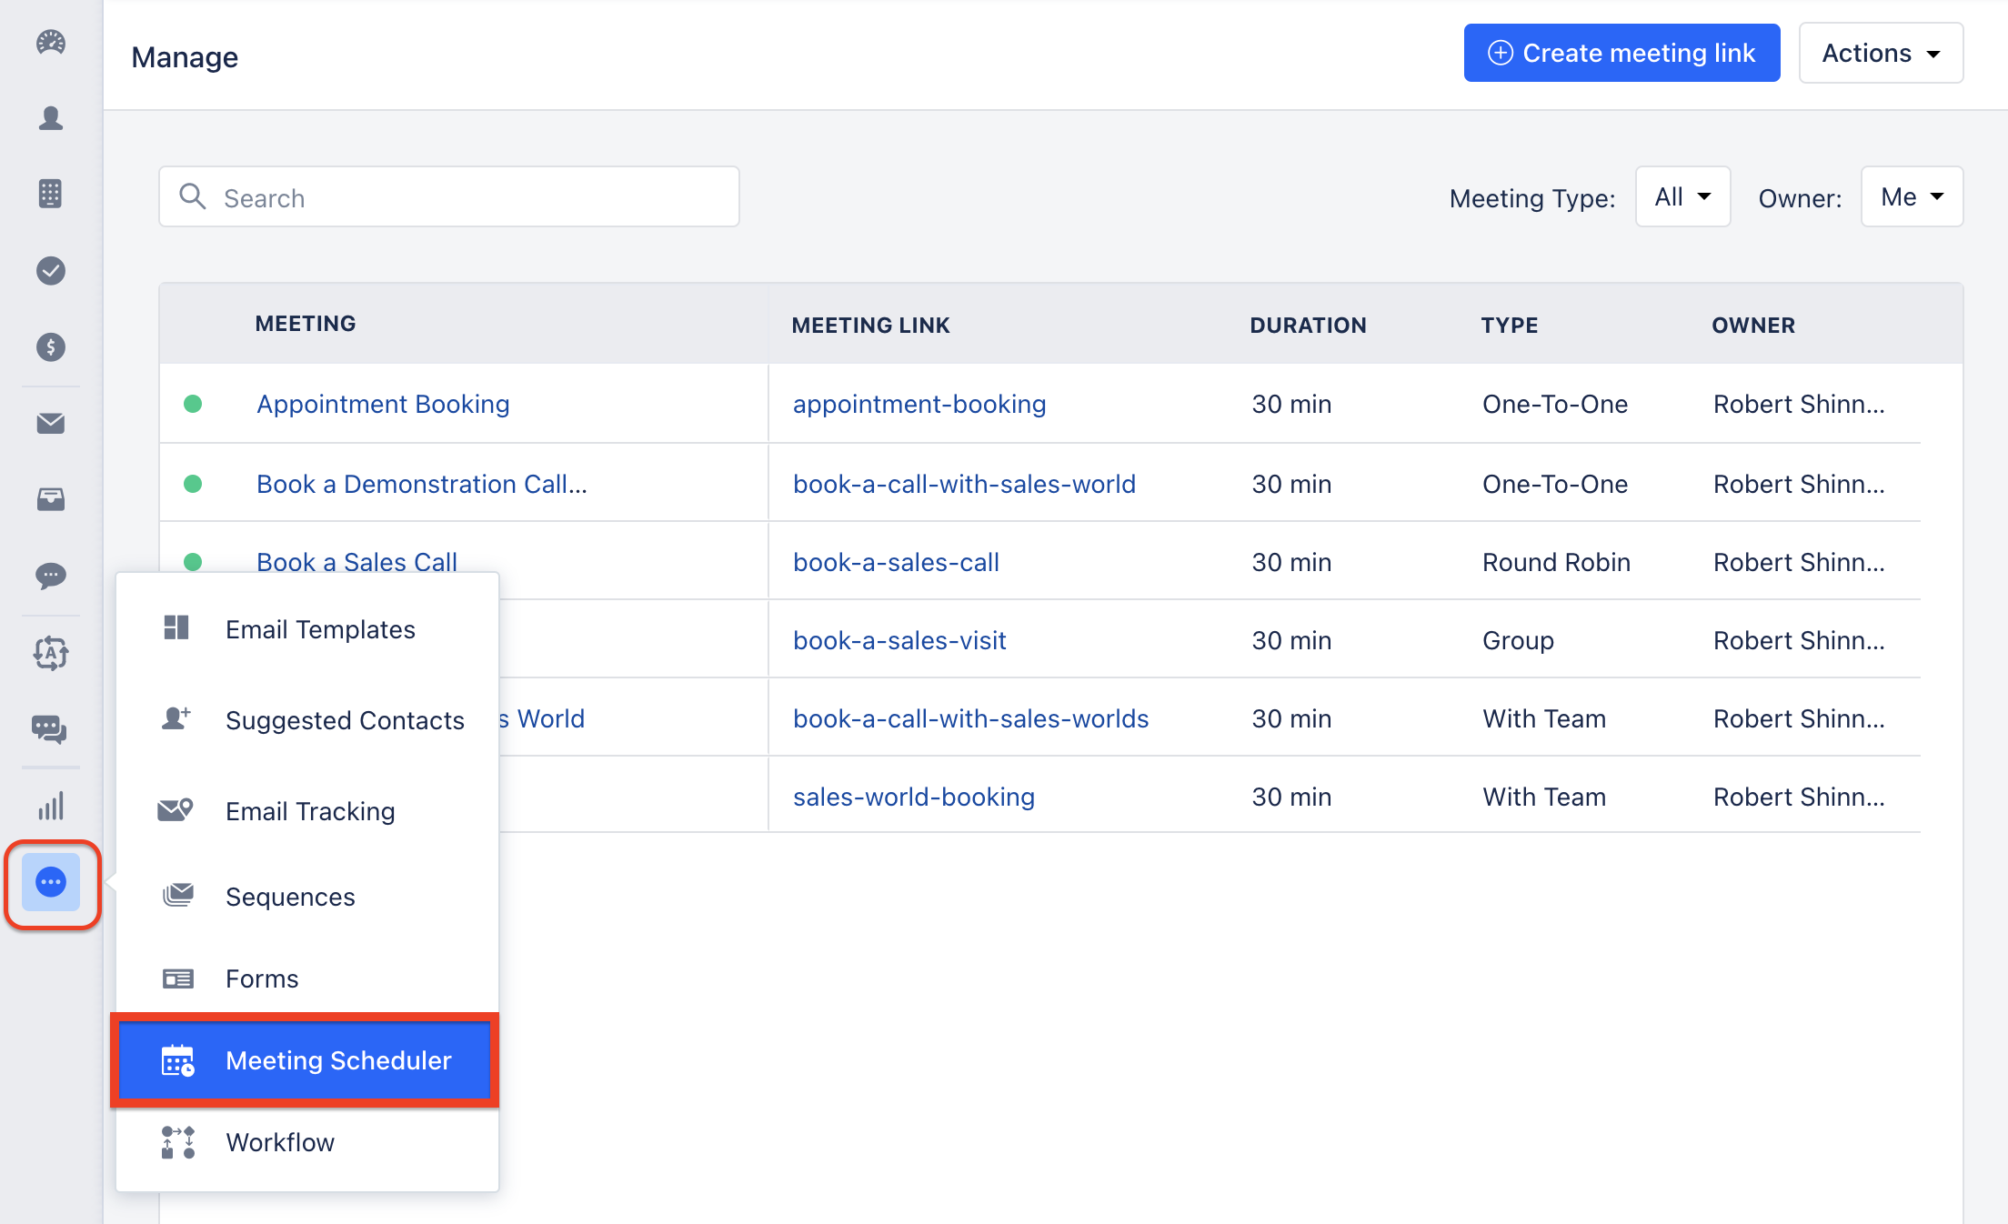This screenshot has height=1224, width=2008.
Task: Open Contacts person icon in sidebar
Action: [51, 118]
